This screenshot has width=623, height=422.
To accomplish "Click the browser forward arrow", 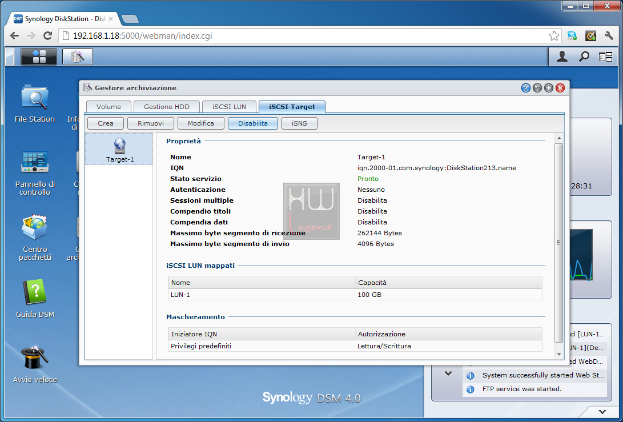I will [31, 36].
